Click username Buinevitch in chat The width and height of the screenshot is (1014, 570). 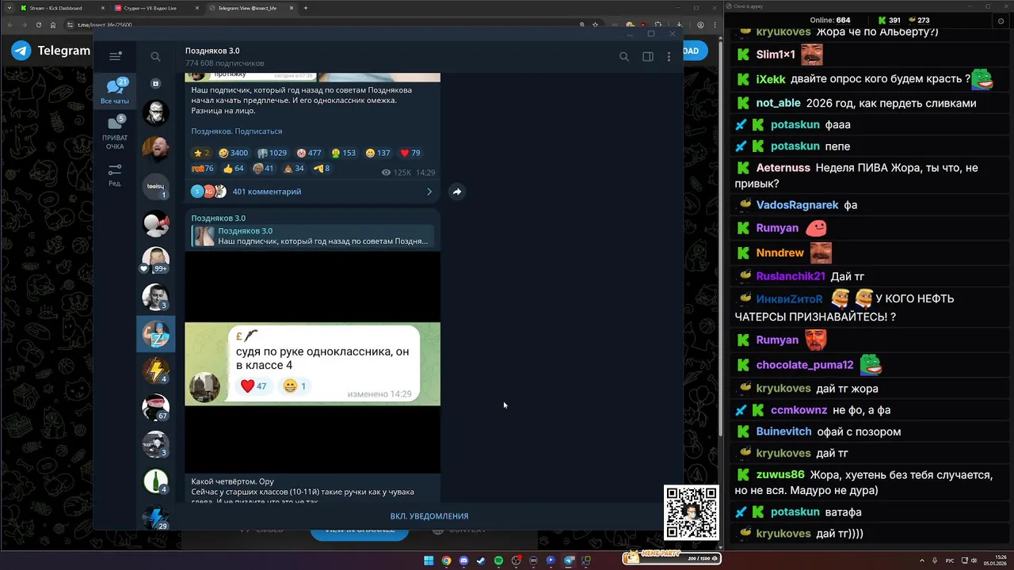783,431
